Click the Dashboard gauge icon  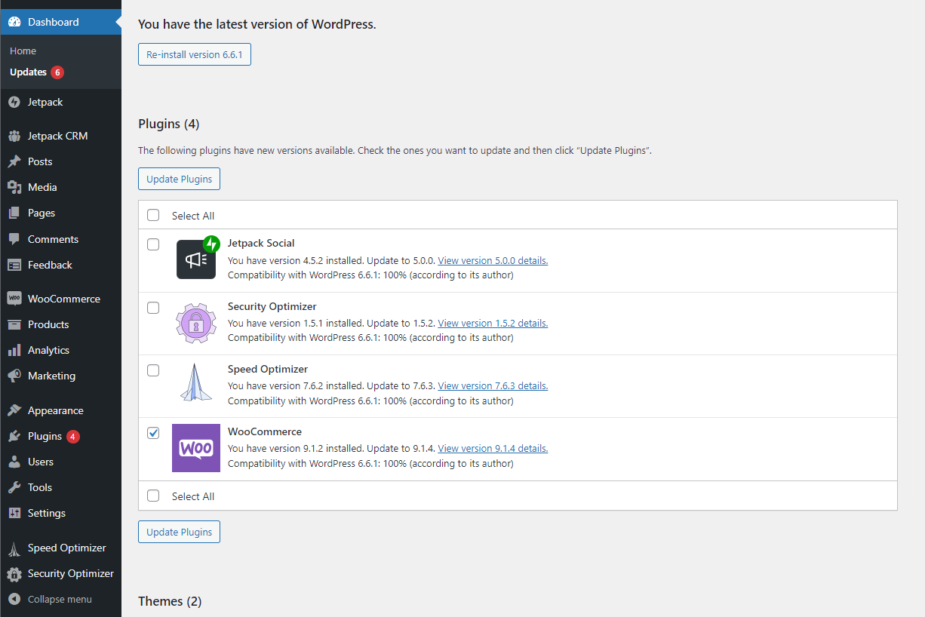point(14,22)
